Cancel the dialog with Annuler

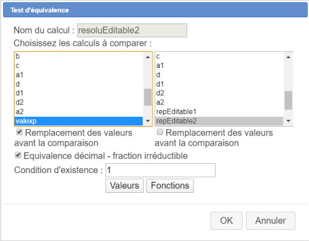point(271,221)
